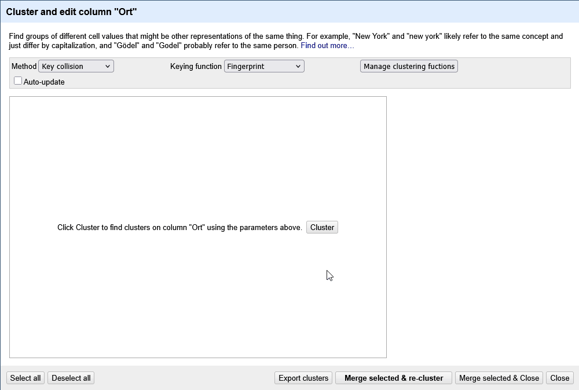Click Merge selected & re-cluster
Image resolution: width=579 pixels, height=390 pixels.
coord(393,377)
